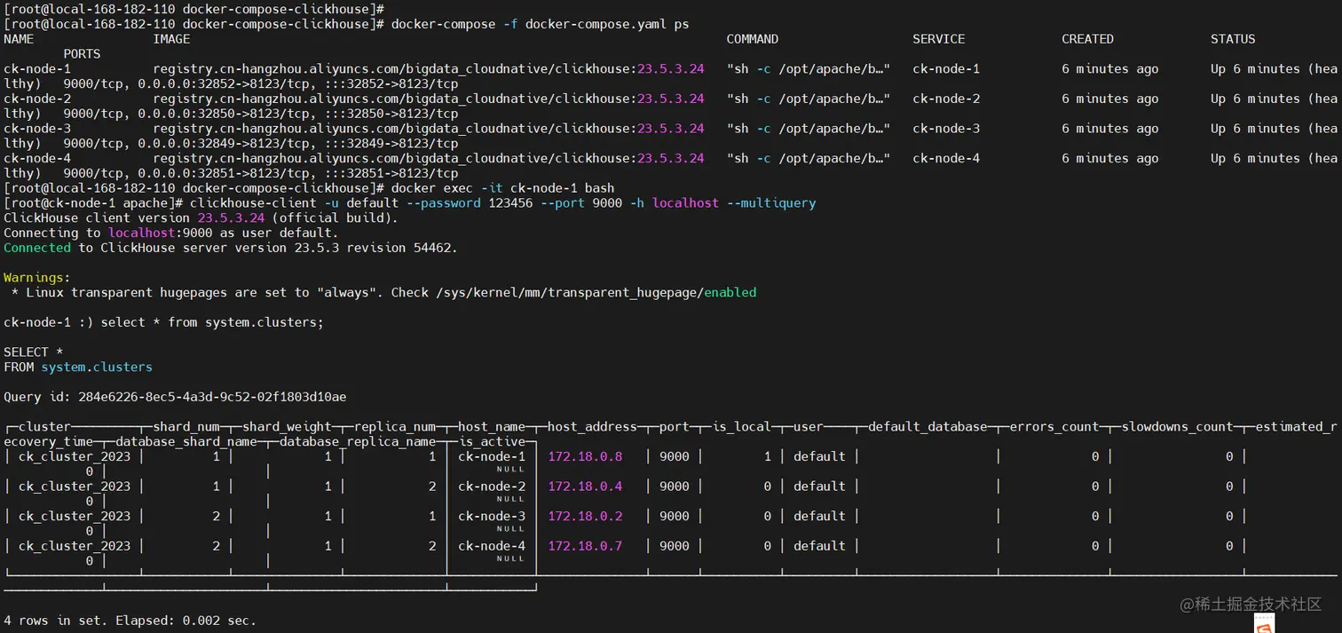This screenshot has height=633, width=1342.
Task: Click the --password flag in clickhouse-client command
Action: [443, 203]
